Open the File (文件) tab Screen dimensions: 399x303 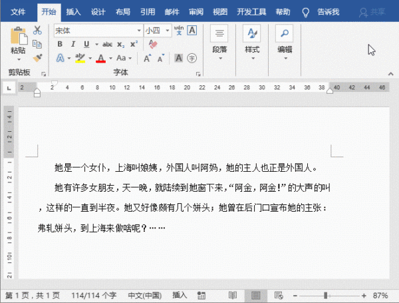tap(18, 12)
